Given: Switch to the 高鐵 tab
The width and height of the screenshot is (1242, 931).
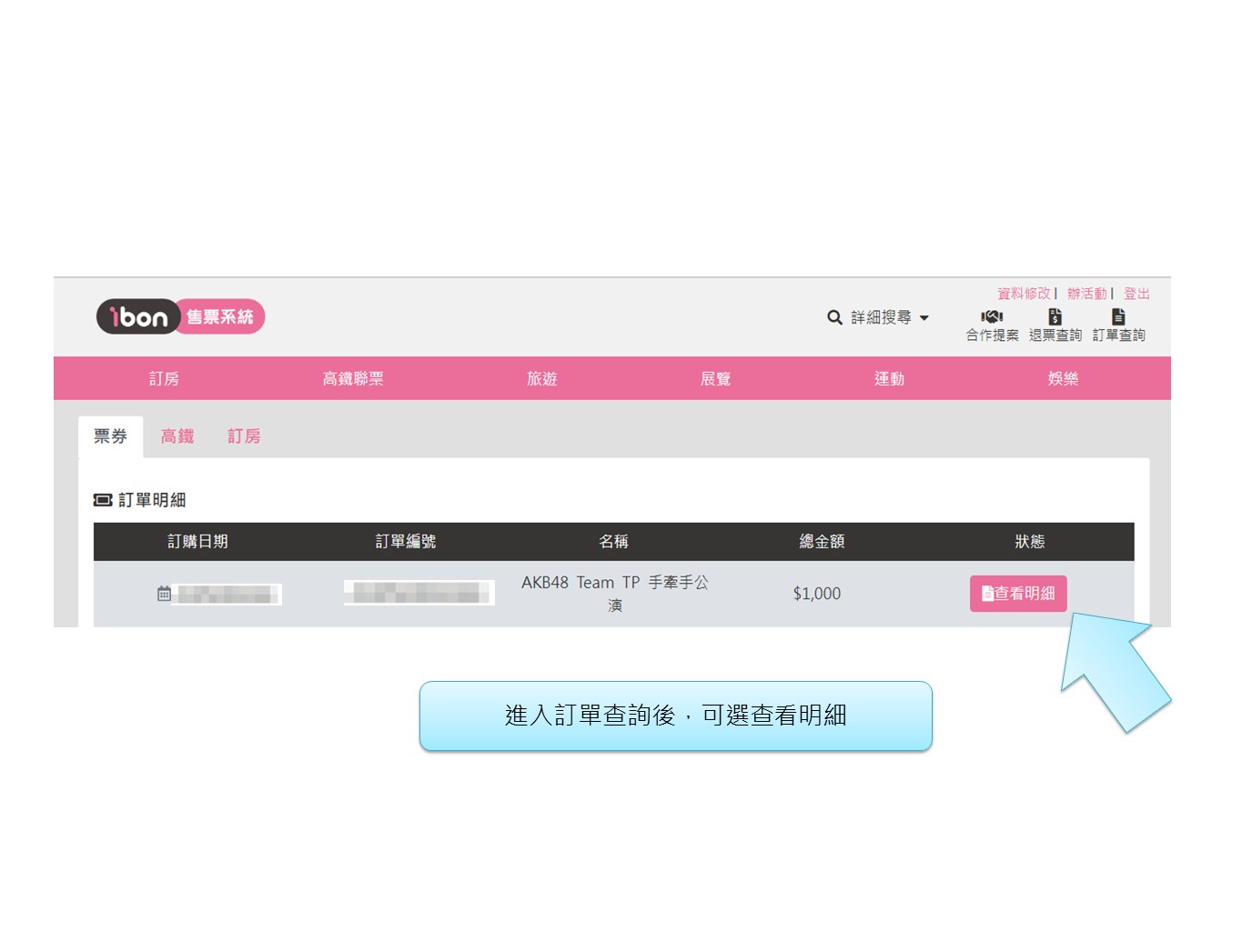Looking at the screenshot, I should 177,436.
